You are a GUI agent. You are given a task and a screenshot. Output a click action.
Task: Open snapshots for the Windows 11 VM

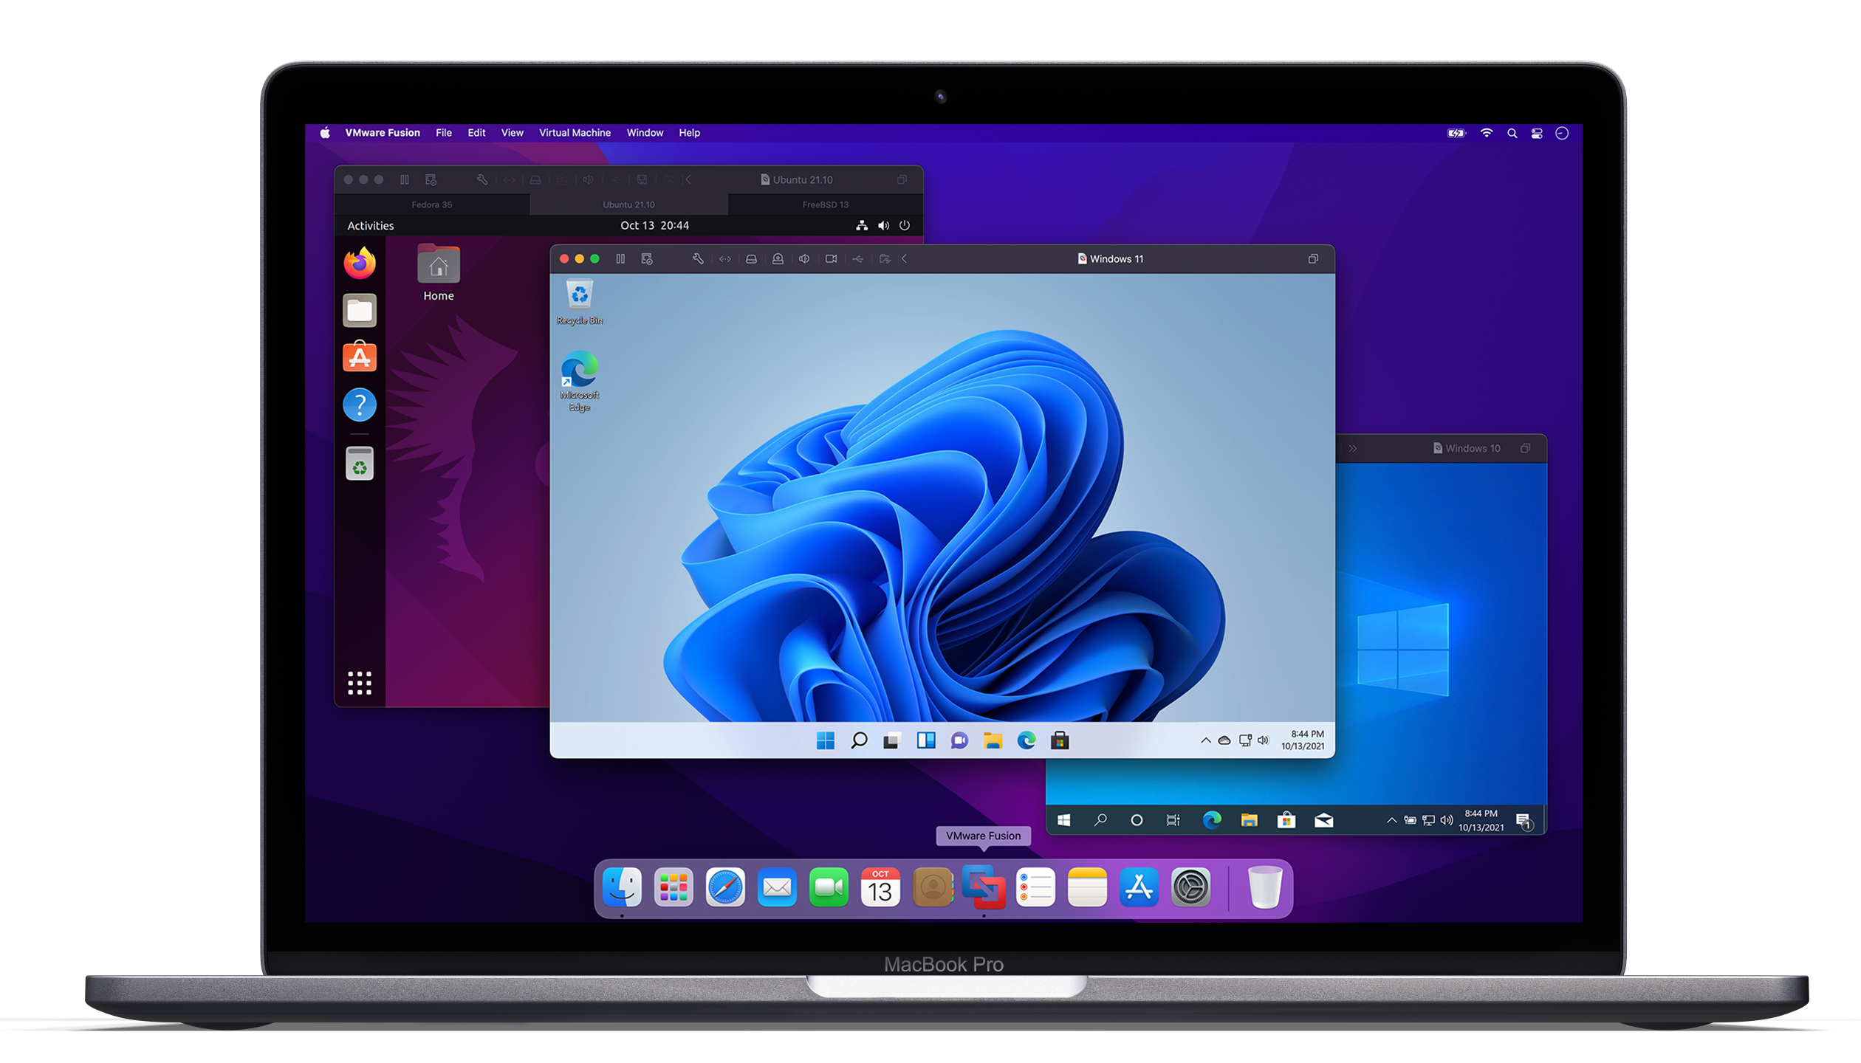point(647,259)
